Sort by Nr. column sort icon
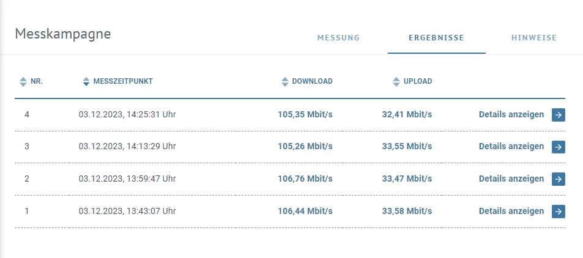This screenshot has height=258, width=583. 23,81
